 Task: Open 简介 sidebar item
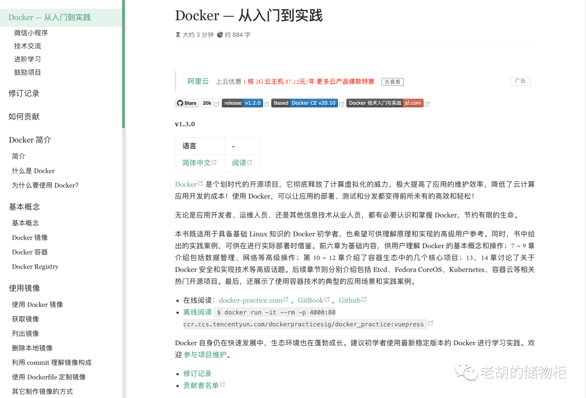click(x=18, y=156)
